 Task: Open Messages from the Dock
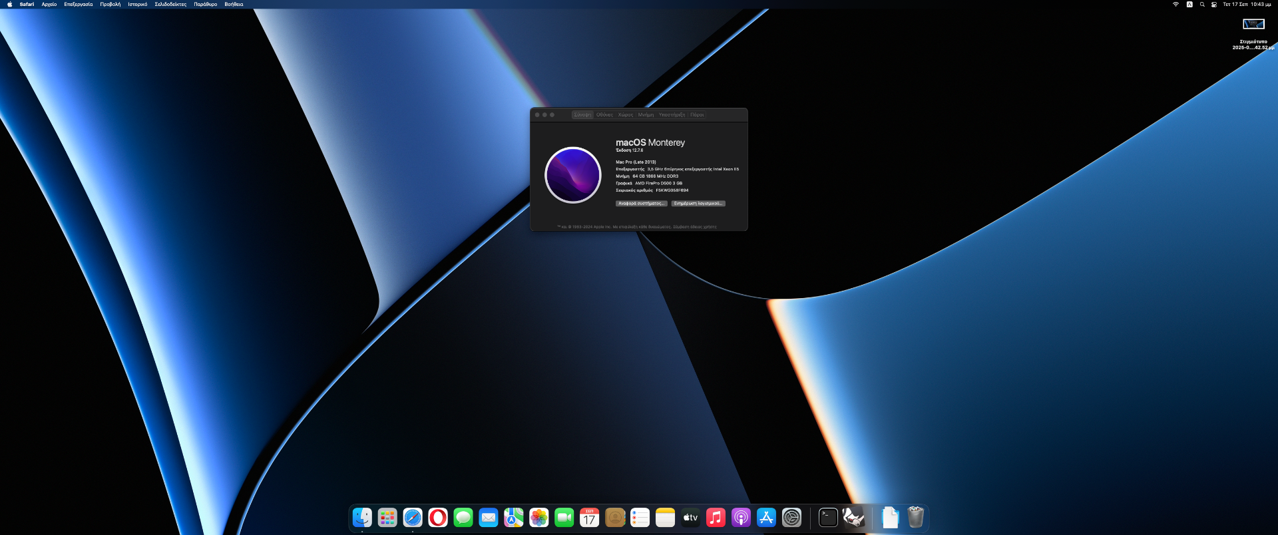(x=463, y=518)
